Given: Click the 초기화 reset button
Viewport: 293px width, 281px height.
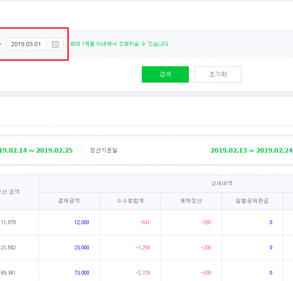Looking at the screenshot, I should [217, 74].
